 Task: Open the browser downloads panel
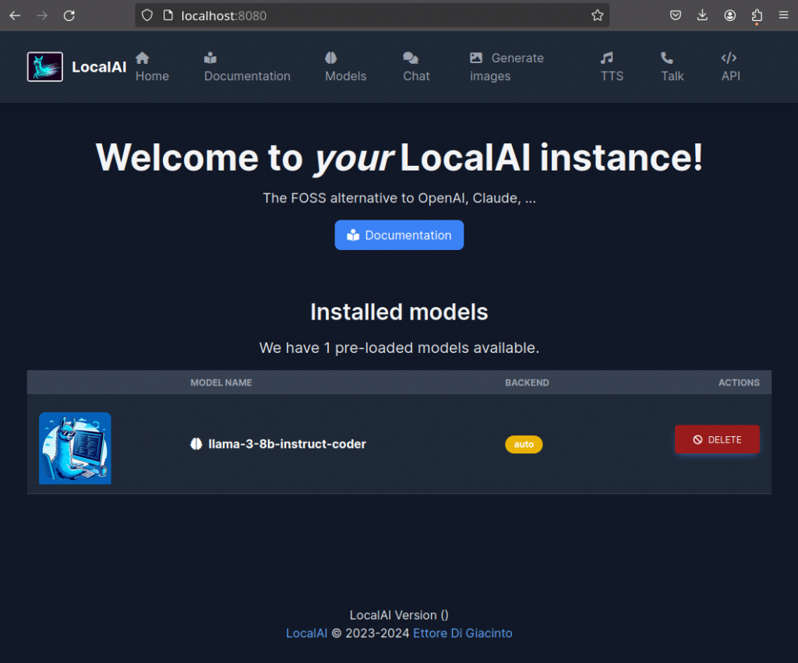703,15
